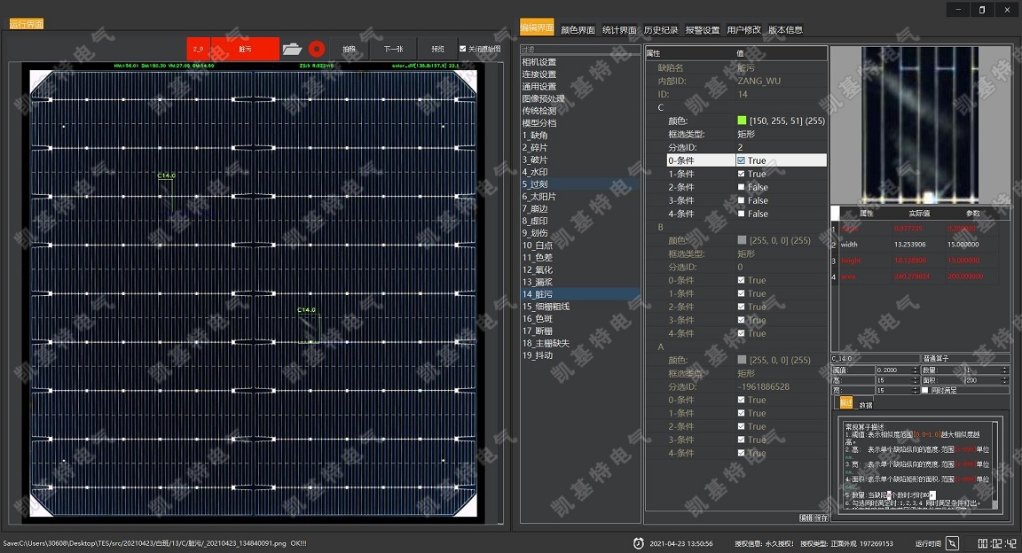Click the red 脏污 result indicator

coord(245,50)
